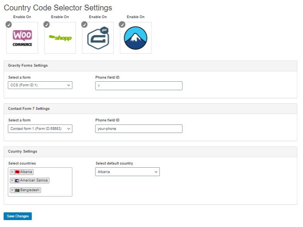
Task: Select the Gravity Forms logo tile
Action: click(x=98, y=38)
